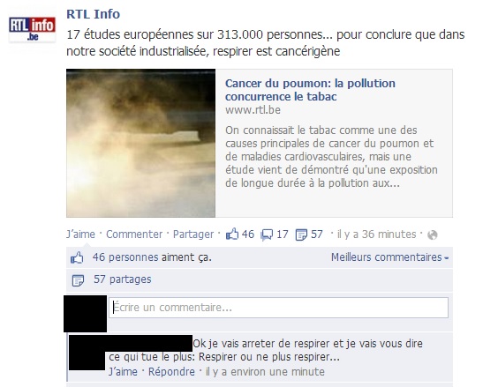
Task: Click the comment bubble icon showing 17
Action: (267, 234)
